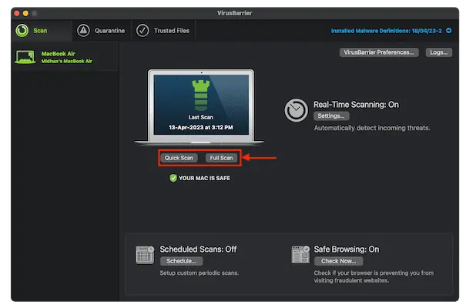This screenshot has width=466, height=308.
Task: Open the Schedule button for scans
Action: pyautogui.click(x=181, y=261)
